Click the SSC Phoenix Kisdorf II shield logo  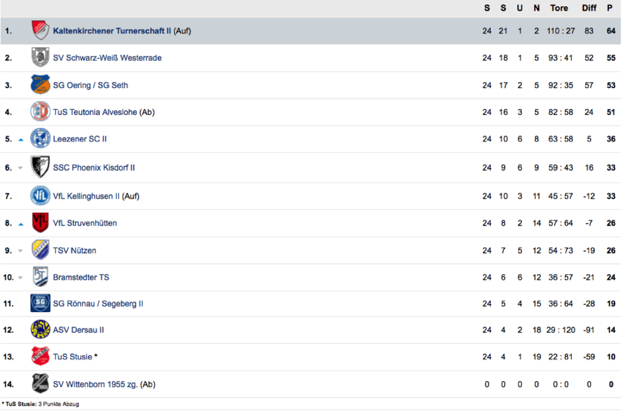click(40, 167)
